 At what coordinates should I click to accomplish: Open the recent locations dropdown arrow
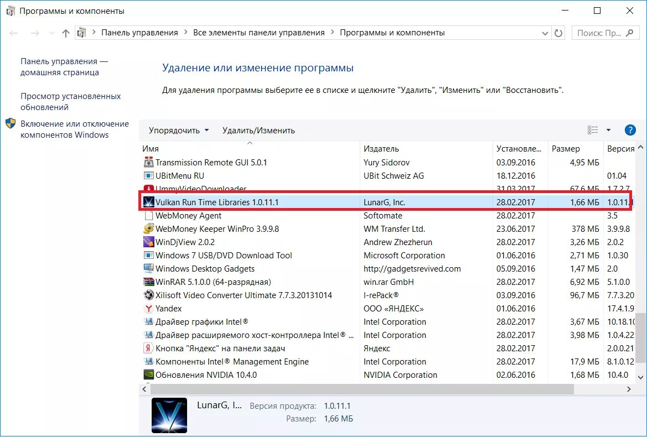[51, 33]
